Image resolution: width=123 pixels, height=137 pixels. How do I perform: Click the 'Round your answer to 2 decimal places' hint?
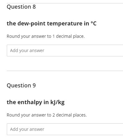click(x=47, y=115)
